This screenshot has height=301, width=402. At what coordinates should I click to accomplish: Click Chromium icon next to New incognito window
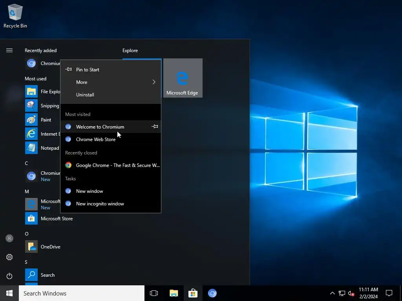pos(68,203)
